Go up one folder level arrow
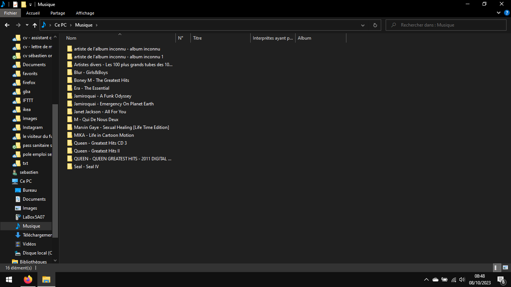The width and height of the screenshot is (511, 287). (35, 25)
